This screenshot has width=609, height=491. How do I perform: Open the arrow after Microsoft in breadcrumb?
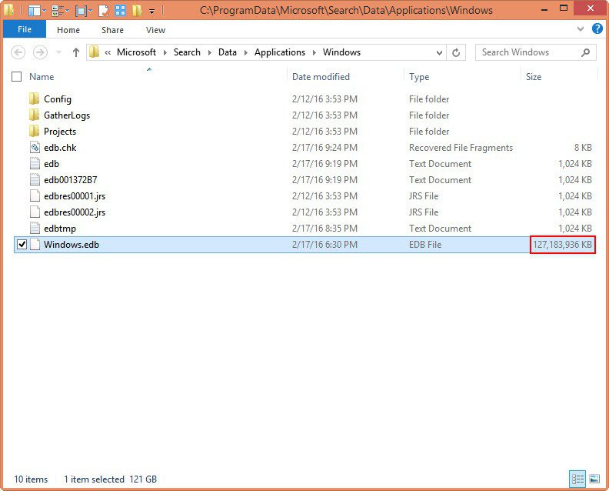tap(165, 52)
